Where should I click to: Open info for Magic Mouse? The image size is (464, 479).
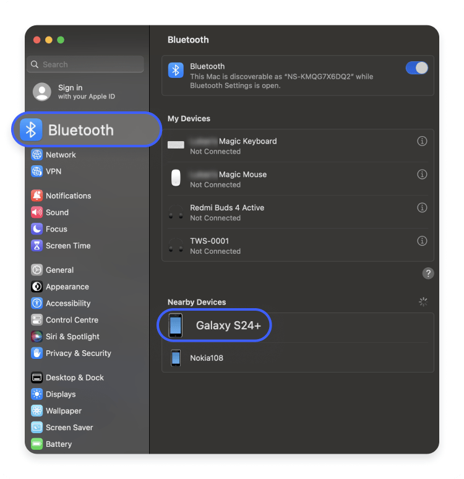[x=422, y=175]
